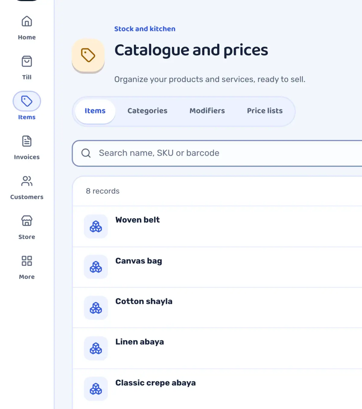Open the Cotton shayla item

coord(217,308)
